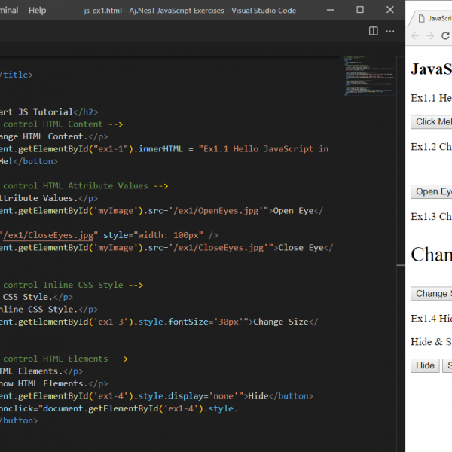This screenshot has height=452, width=452.
Task: Click the browser Back arrow
Action: click(416, 36)
